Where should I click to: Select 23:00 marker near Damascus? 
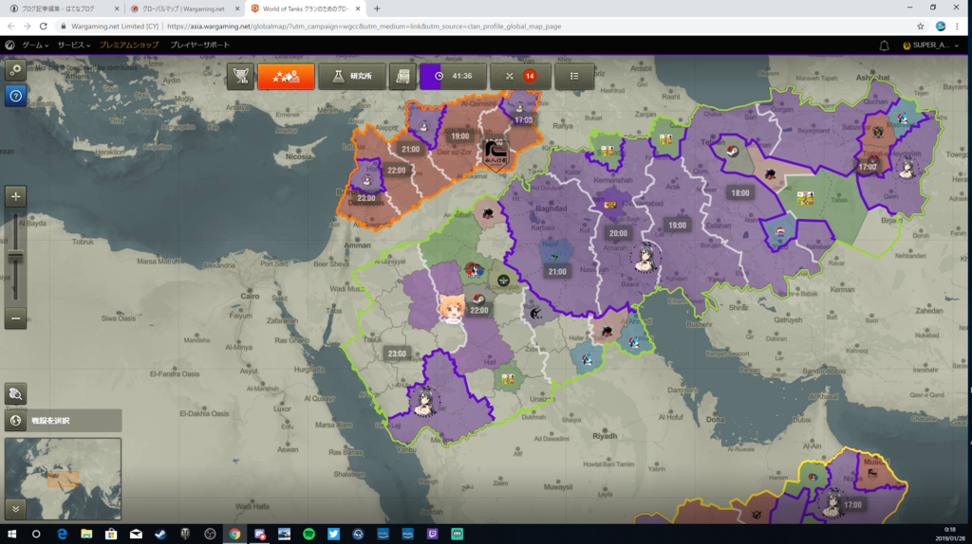(x=366, y=199)
